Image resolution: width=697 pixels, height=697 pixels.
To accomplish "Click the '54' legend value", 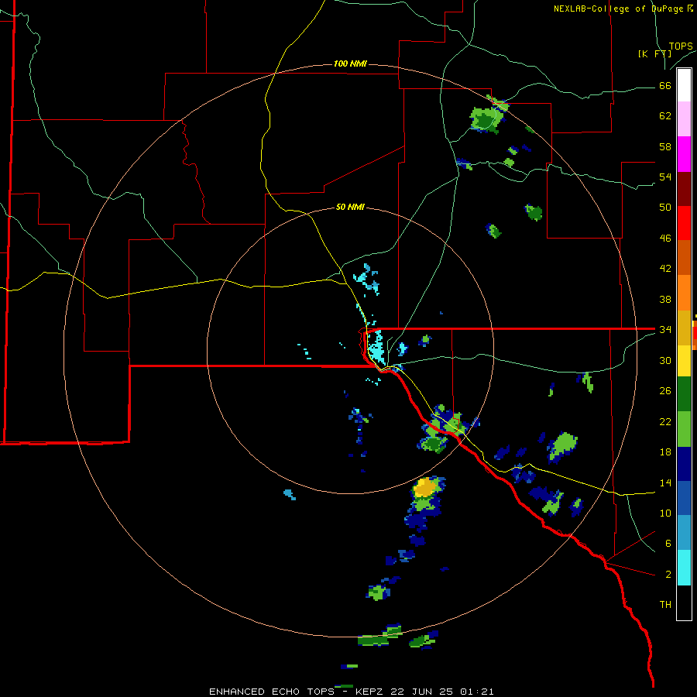I will [x=665, y=177].
